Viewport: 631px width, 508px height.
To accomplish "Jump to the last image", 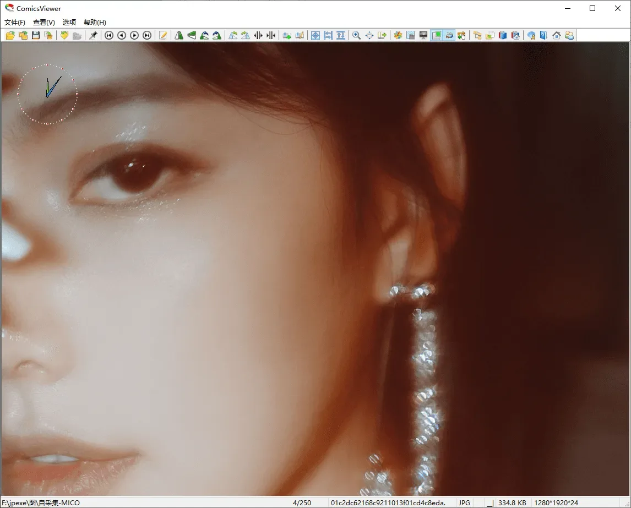I will [147, 35].
